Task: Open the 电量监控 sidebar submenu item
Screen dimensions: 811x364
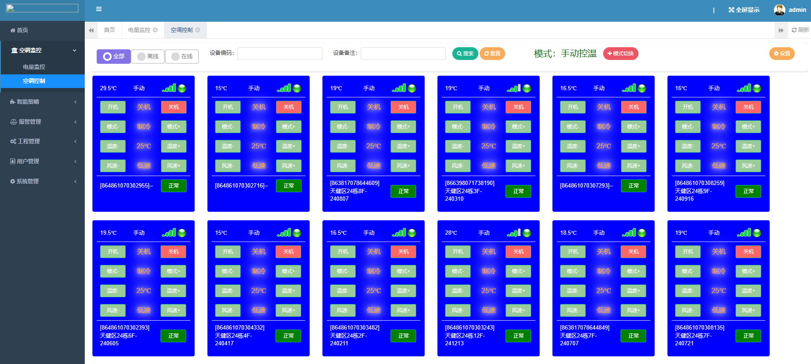Action: (34, 67)
